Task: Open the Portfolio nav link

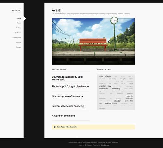Action: pos(18,28)
